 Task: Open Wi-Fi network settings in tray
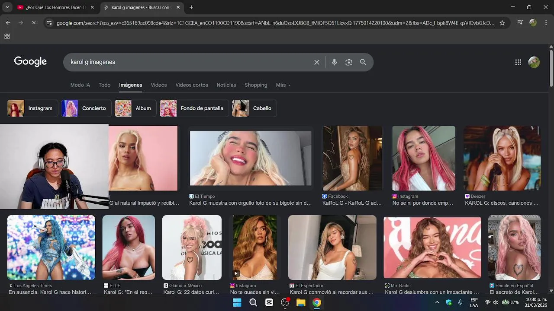tap(488, 302)
